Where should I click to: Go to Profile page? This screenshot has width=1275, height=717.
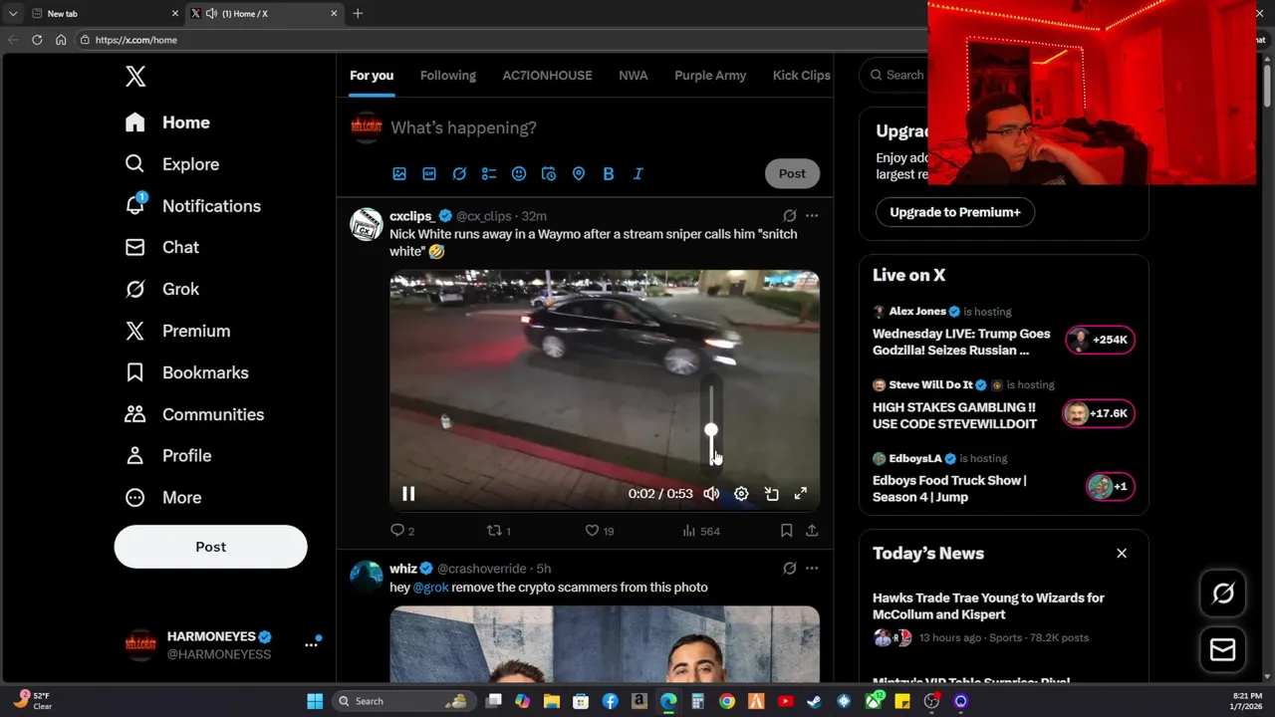tap(167, 455)
